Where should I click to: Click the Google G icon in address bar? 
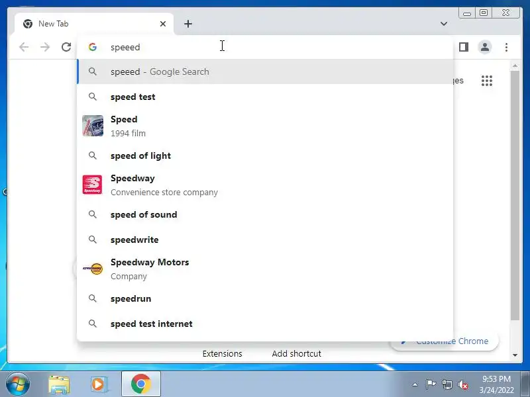[93, 47]
